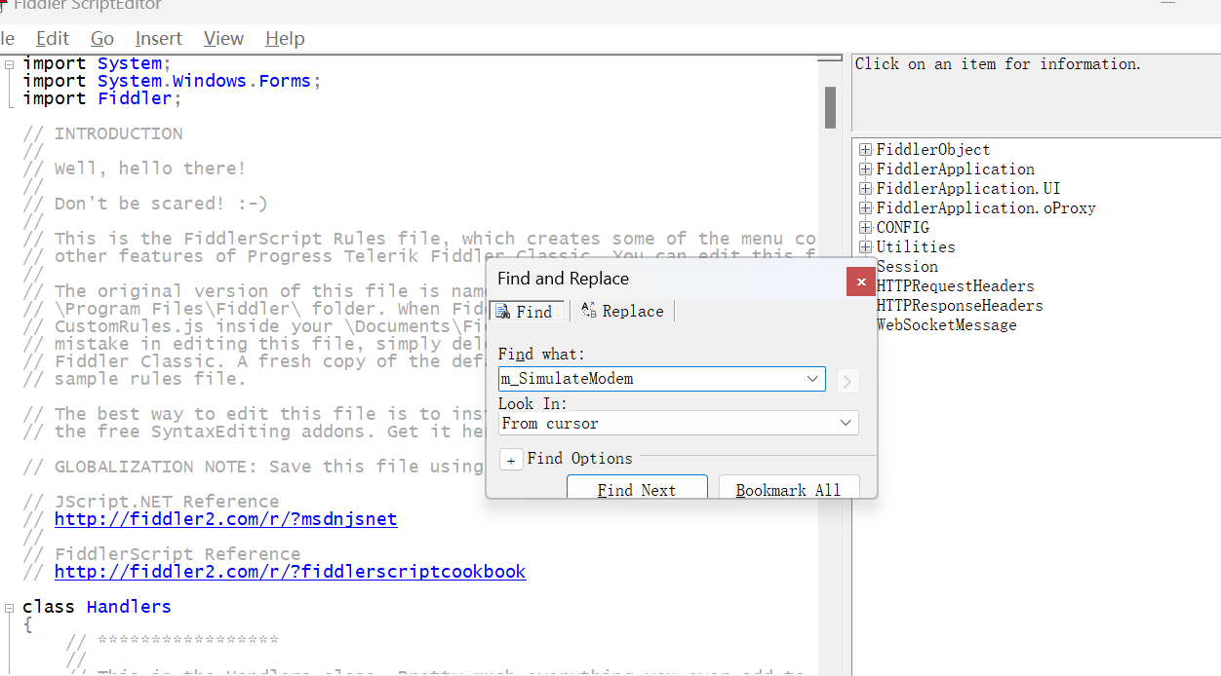This screenshot has height=676, width=1221.
Task: Click the '// FiddlerScript Reference' comment
Action: 161,554
